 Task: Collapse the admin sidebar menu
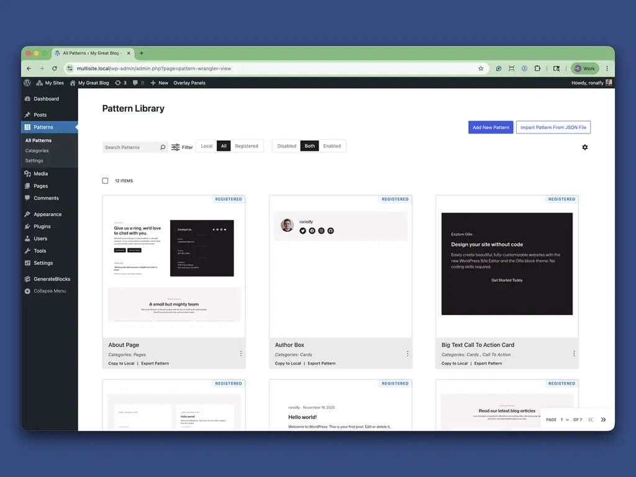48,291
